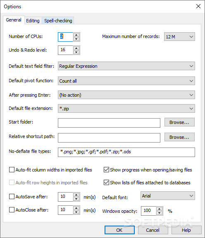205x238 pixels.
Task: Enable Auto-fit column widths in imported files
Action: coord(12,170)
